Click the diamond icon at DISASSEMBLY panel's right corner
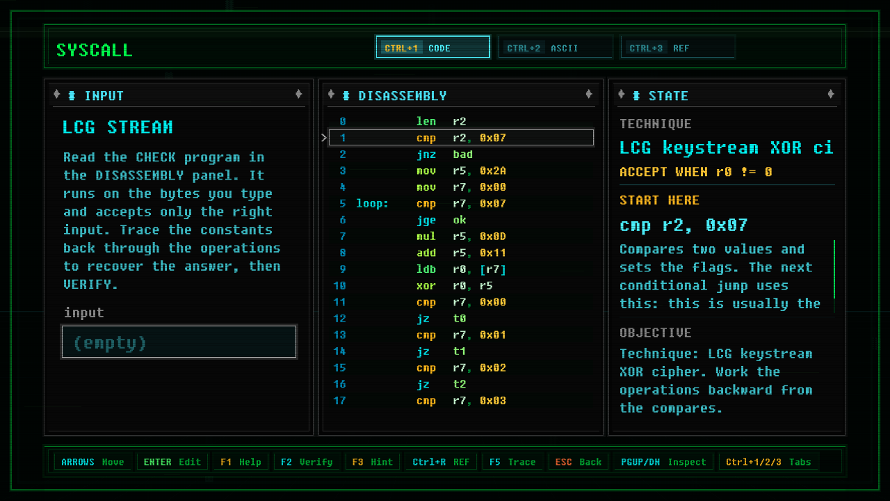Image resolution: width=890 pixels, height=501 pixels. tap(589, 95)
